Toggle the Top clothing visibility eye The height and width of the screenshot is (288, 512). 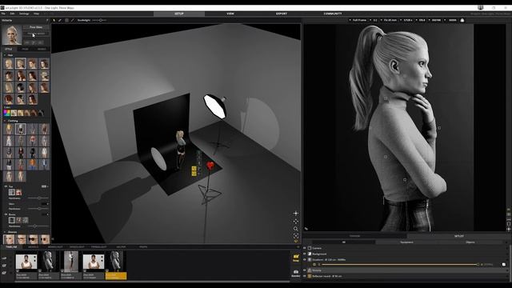(x=6, y=186)
